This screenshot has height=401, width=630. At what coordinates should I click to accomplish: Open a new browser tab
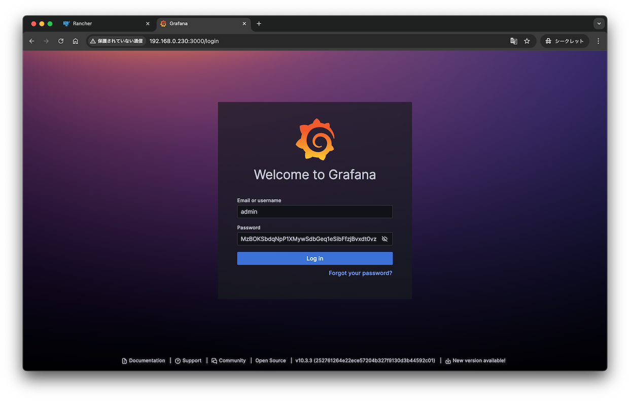click(x=259, y=24)
